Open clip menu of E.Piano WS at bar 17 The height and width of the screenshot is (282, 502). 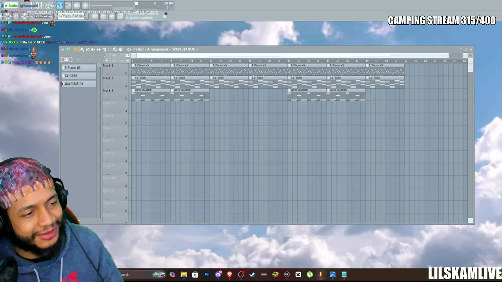point(211,65)
